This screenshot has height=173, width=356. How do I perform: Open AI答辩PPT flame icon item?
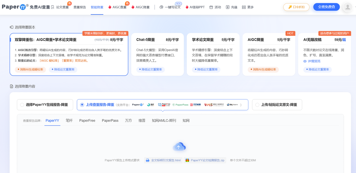[x=195, y=7]
